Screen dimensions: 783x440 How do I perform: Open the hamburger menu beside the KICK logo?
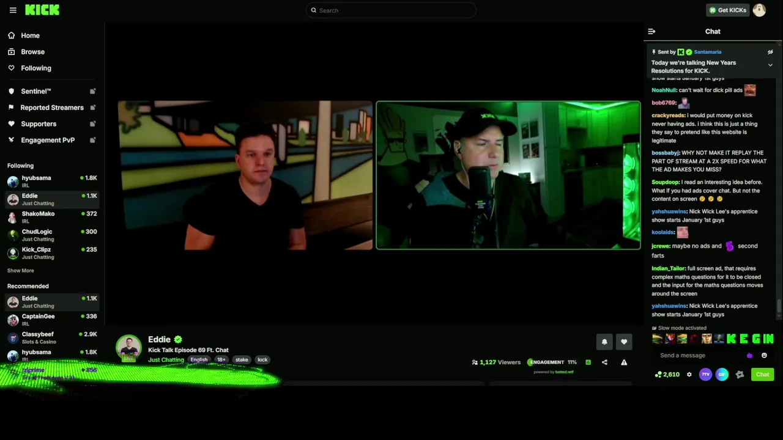coord(13,10)
